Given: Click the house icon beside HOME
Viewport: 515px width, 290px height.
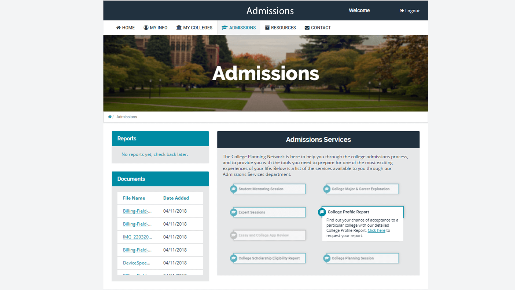Looking at the screenshot, I should point(118,28).
